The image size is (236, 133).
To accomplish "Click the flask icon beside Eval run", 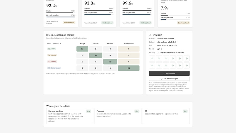I will pyautogui.click(x=150, y=35).
